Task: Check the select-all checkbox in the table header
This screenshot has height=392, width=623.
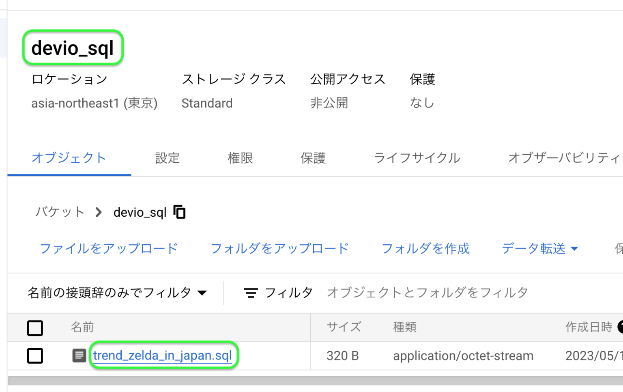Action: (35, 327)
